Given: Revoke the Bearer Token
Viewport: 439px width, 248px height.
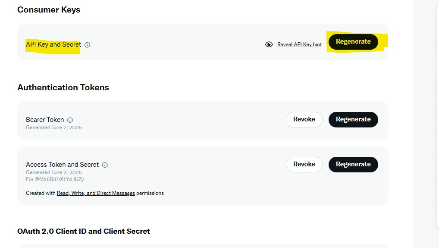Looking at the screenshot, I should click(x=304, y=119).
